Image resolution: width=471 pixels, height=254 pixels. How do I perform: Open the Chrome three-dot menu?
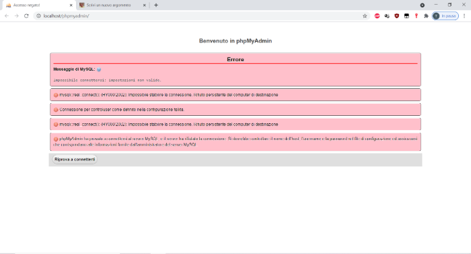[464, 16]
